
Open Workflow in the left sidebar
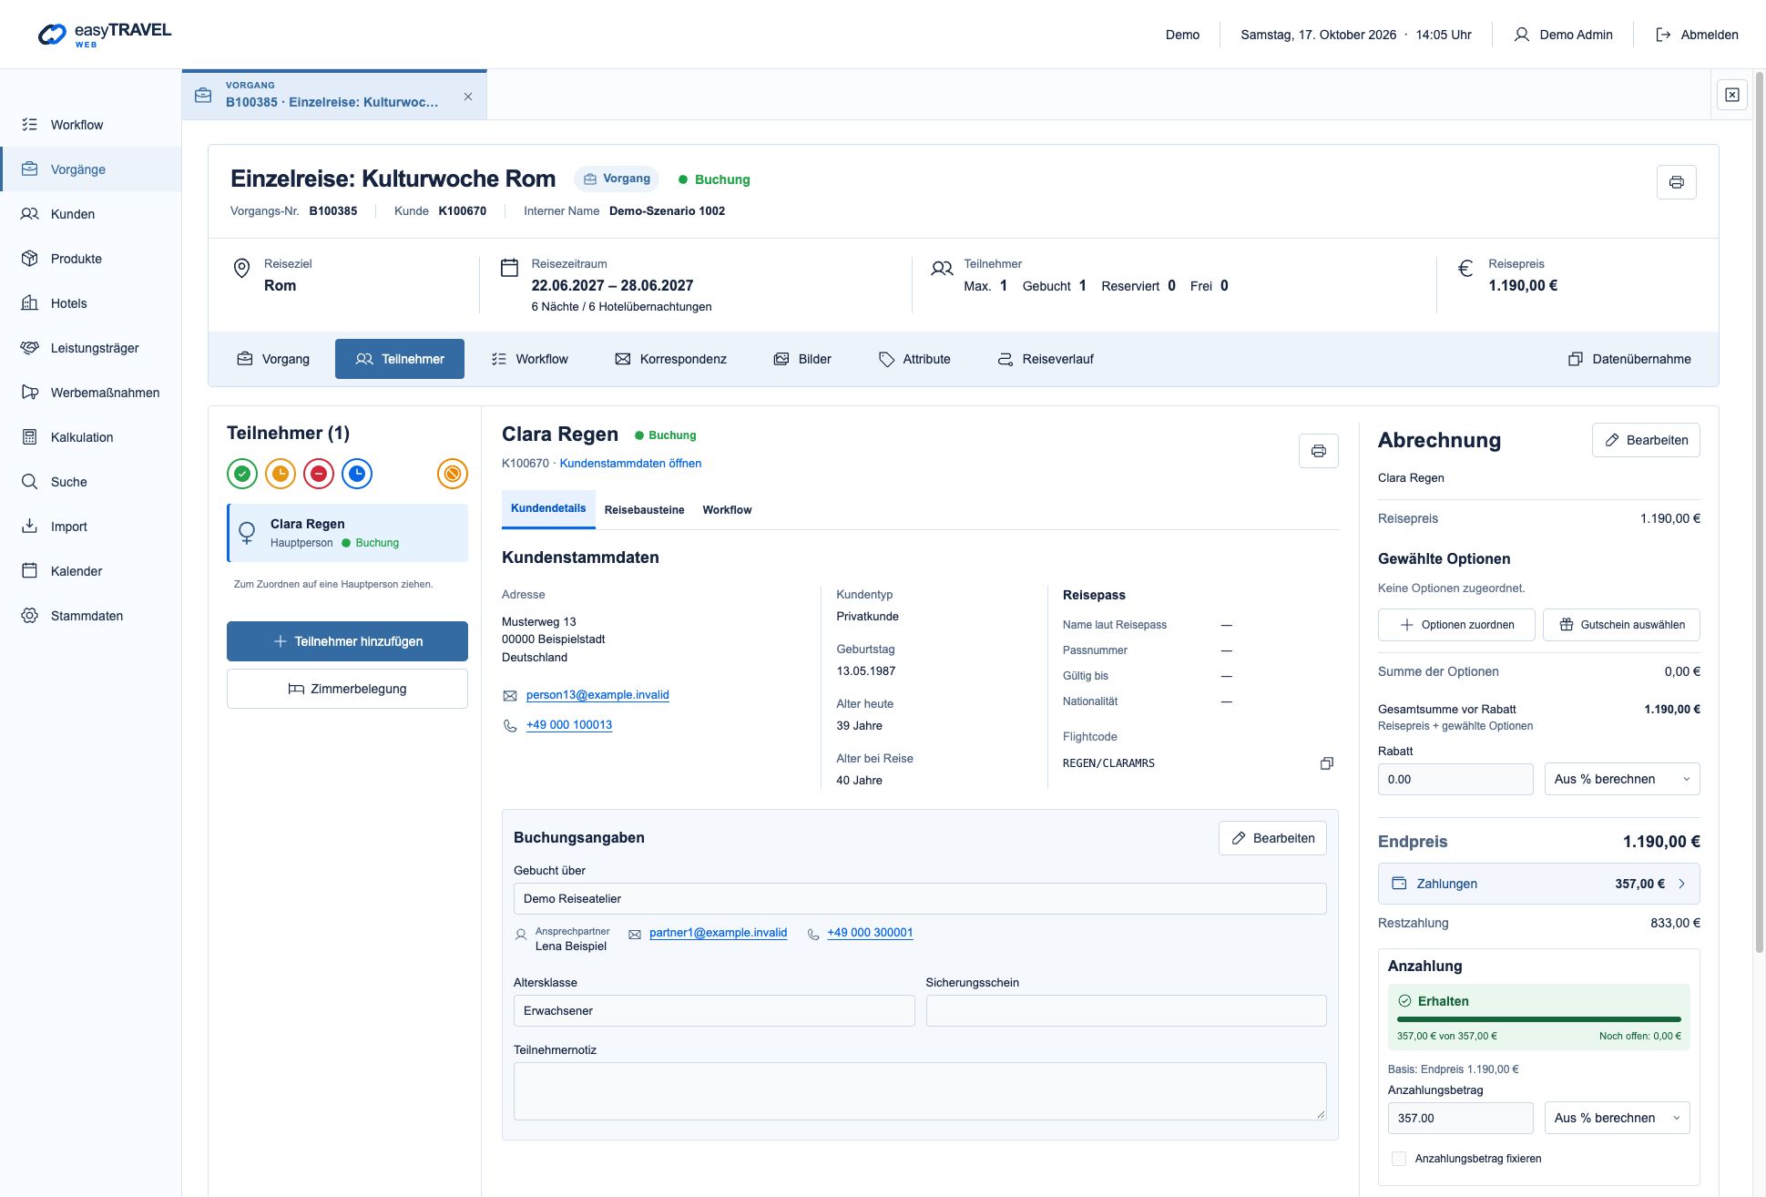coord(91,125)
